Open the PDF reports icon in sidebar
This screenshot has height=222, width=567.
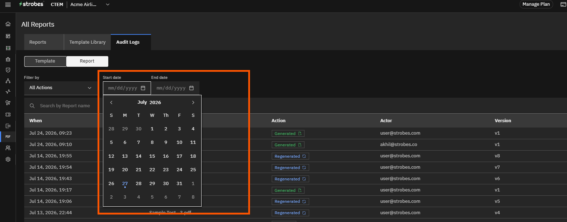pos(8,137)
